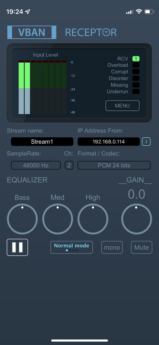The width and height of the screenshot is (159, 345).
Task: Click the 0.0 gain value
Action: pyautogui.click(x=137, y=194)
